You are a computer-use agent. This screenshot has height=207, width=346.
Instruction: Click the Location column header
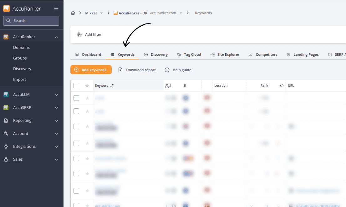221,85
